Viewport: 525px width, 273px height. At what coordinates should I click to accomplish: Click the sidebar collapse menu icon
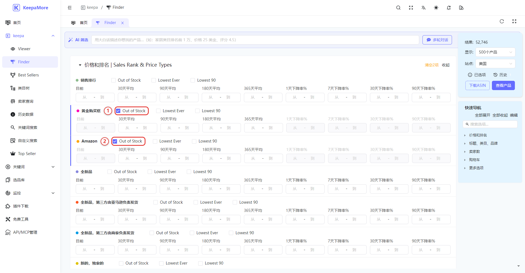point(70,8)
